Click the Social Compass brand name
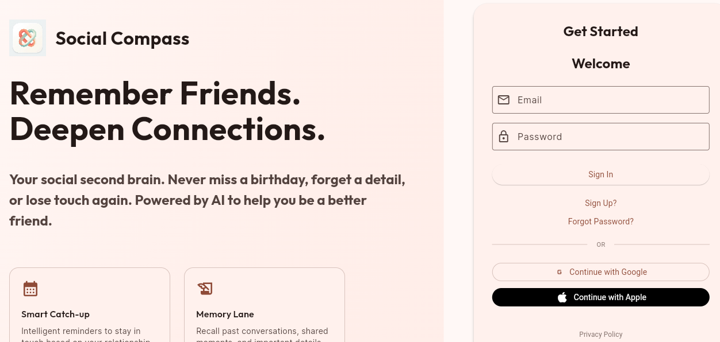Viewport: 720px width, 342px height. [x=122, y=38]
